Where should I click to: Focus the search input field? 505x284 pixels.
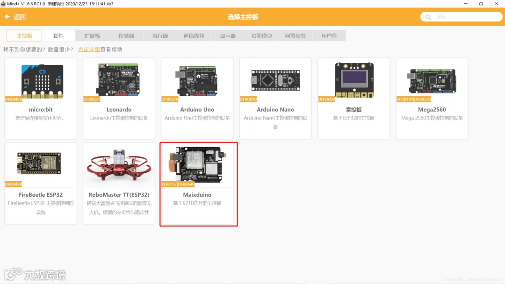(x=461, y=17)
